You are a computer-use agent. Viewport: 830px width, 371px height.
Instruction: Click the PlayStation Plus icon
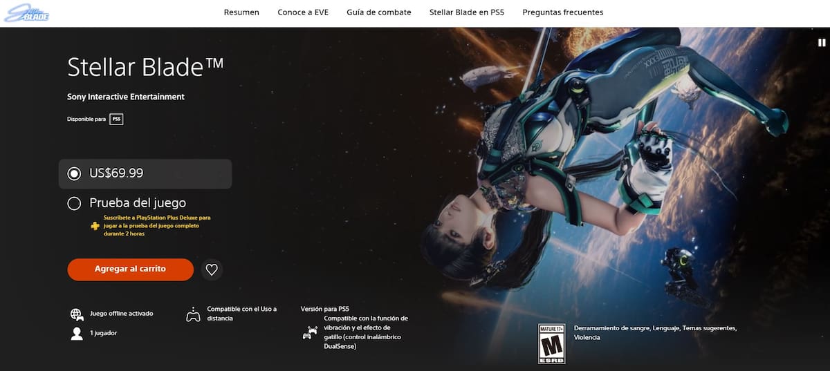(x=94, y=225)
